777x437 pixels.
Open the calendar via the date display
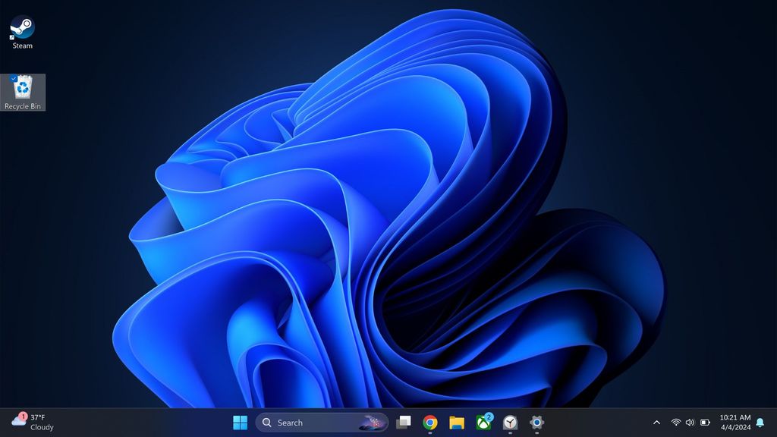pyautogui.click(x=733, y=427)
